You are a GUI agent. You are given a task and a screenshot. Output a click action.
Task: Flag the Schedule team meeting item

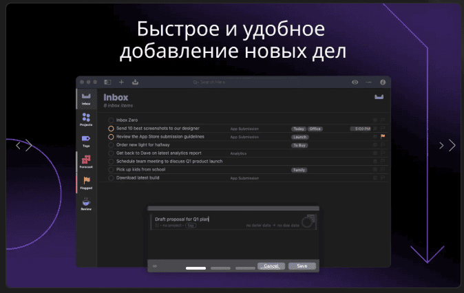point(383,161)
